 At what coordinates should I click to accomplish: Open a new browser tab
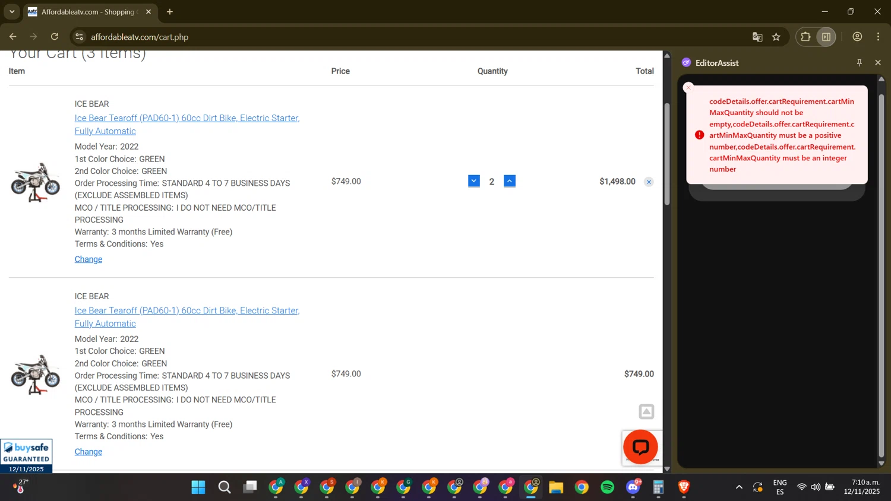point(170,12)
